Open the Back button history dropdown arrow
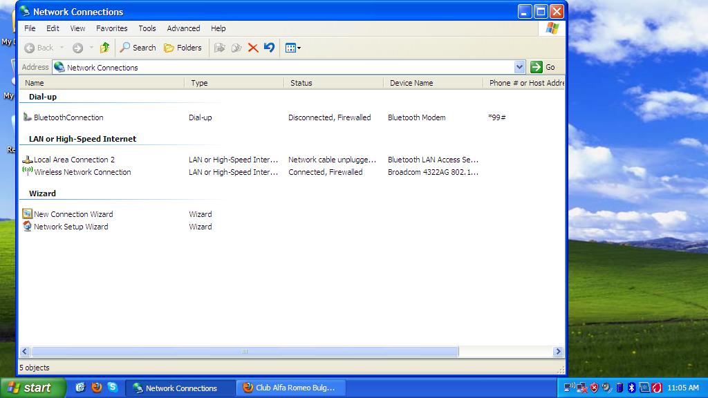The width and height of the screenshot is (708, 398). pyautogui.click(x=62, y=48)
